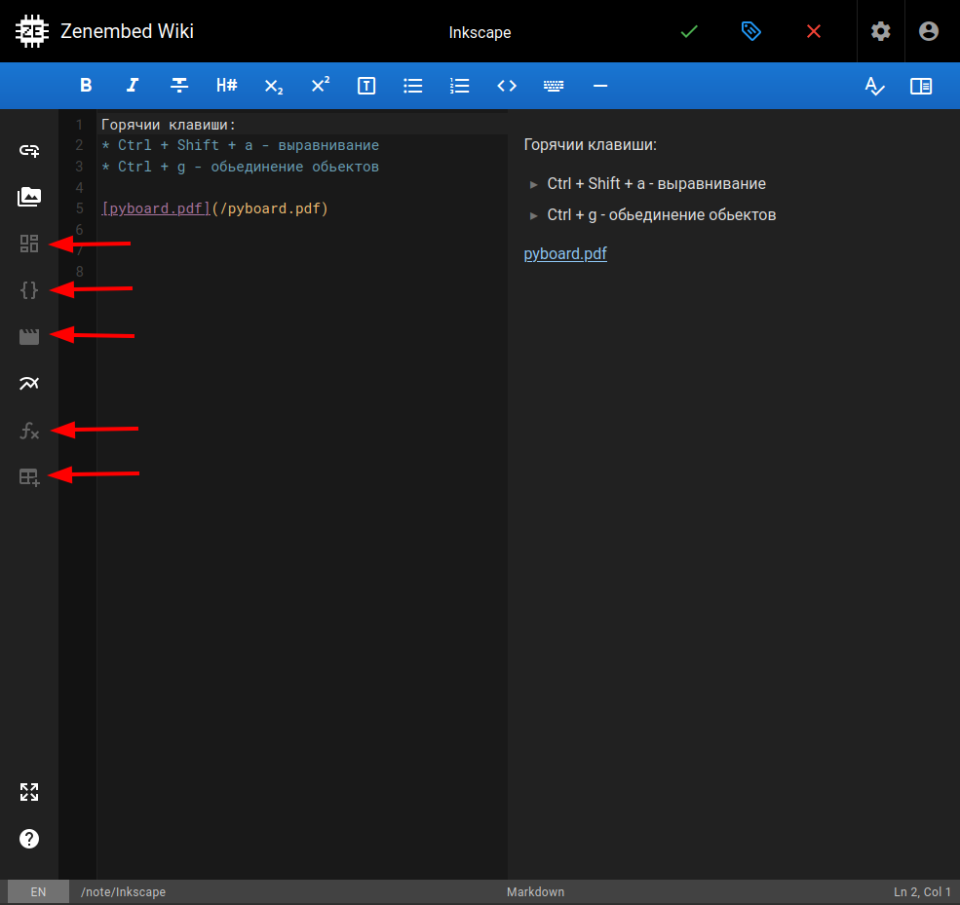Click the Ctrl + Shift + a line in editor

240,145
